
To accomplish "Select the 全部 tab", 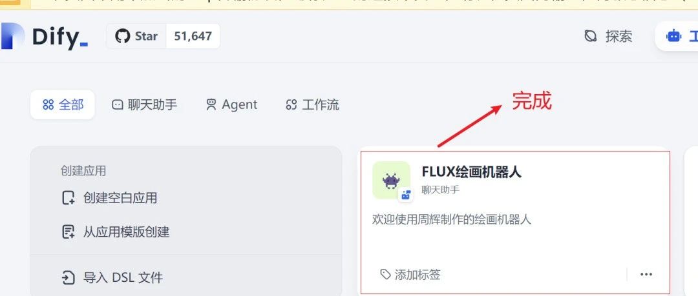I will click(x=63, y=104).
